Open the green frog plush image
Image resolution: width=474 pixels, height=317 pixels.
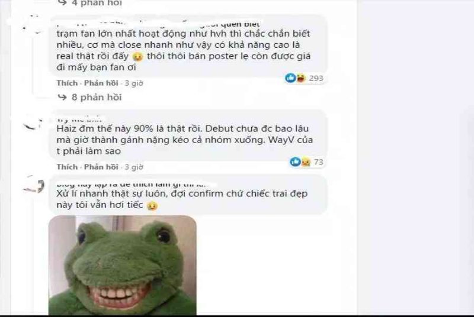[x=123, y=266]
